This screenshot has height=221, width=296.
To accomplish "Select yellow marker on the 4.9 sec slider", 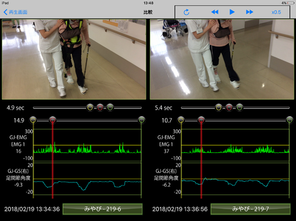I will (x=90, y=108).
